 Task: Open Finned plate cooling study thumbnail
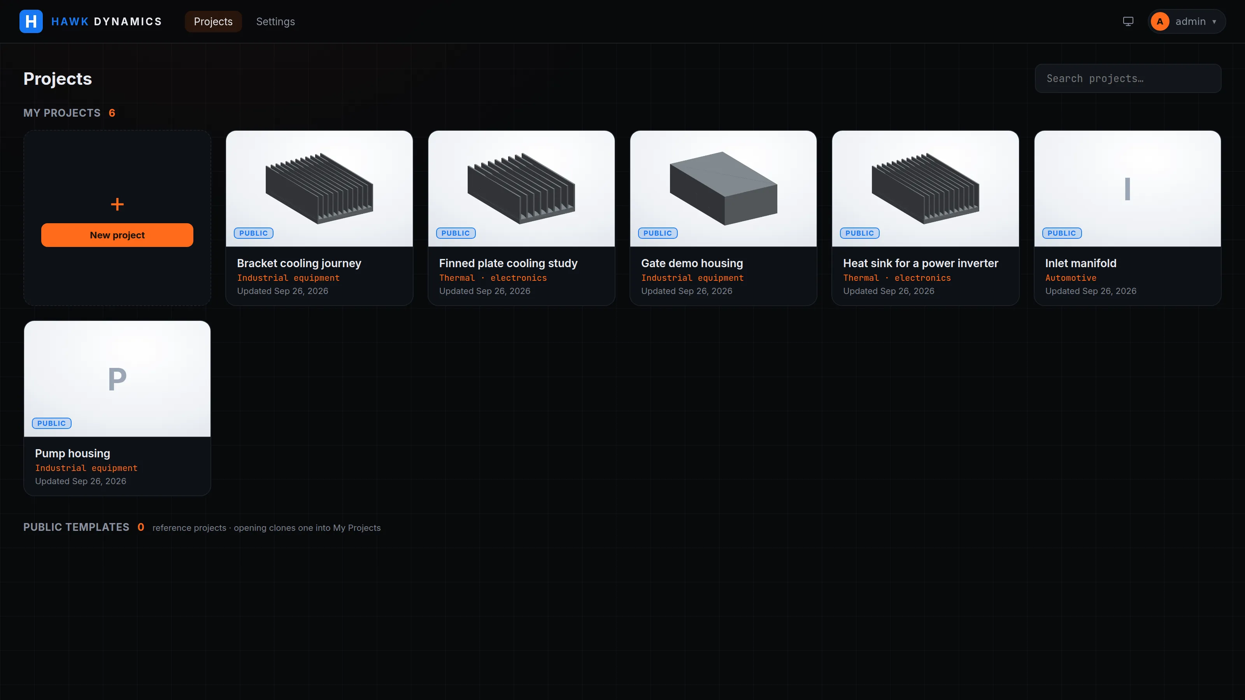tap(521, 188)
